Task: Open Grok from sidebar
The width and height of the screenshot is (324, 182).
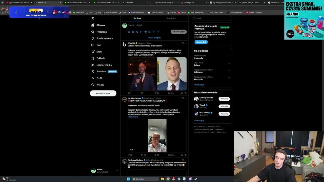Action: click(x=96, y=52)
